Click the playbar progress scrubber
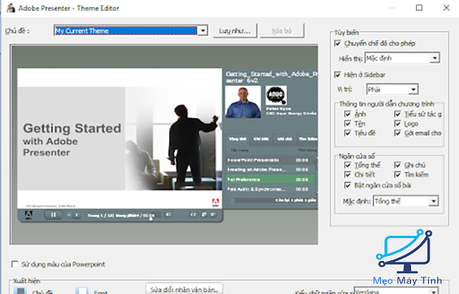 (x=151, y=218)
